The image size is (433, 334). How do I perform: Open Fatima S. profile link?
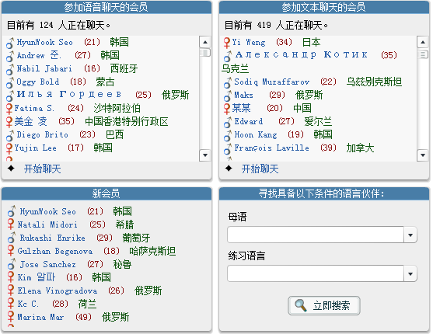(34, 108)
